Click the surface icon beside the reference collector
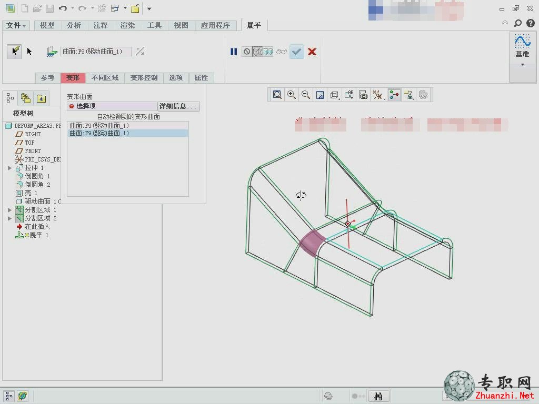Viewport: 539px width, 404px height. (52, 52)
